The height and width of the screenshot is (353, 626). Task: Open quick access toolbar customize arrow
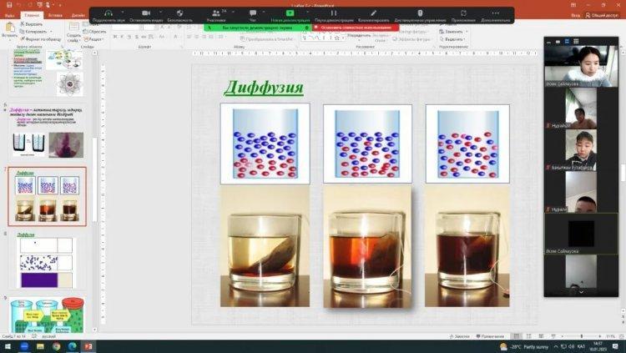pyautogui.click(x=60, y=5)
